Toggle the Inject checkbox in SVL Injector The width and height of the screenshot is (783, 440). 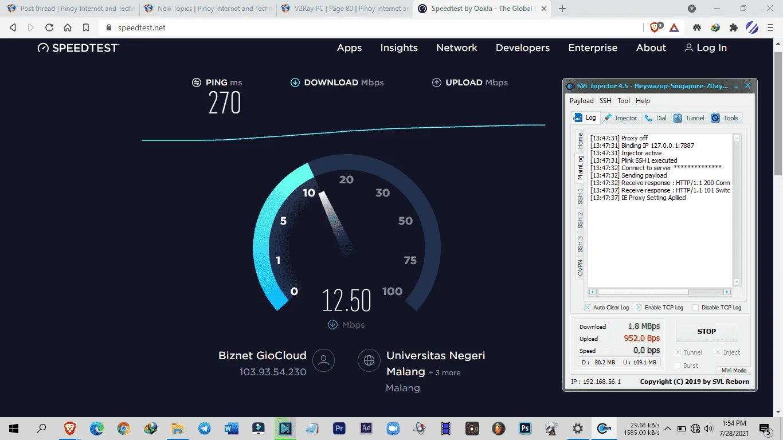718,352
